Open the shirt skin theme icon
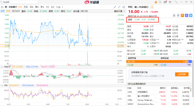The image size is (194, 106). tap(170, 2)
